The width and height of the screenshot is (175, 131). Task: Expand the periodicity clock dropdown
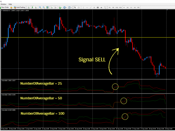(66, 7)
